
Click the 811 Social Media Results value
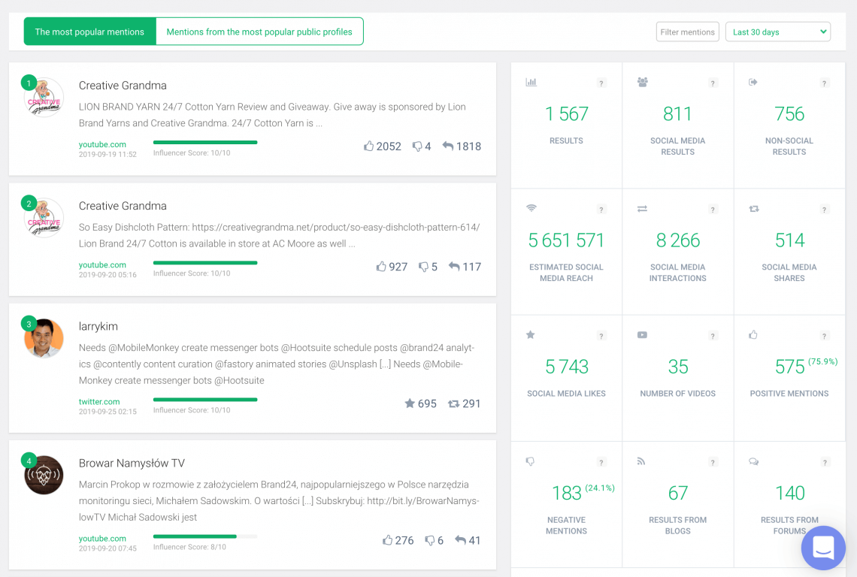tap(678, 113)
